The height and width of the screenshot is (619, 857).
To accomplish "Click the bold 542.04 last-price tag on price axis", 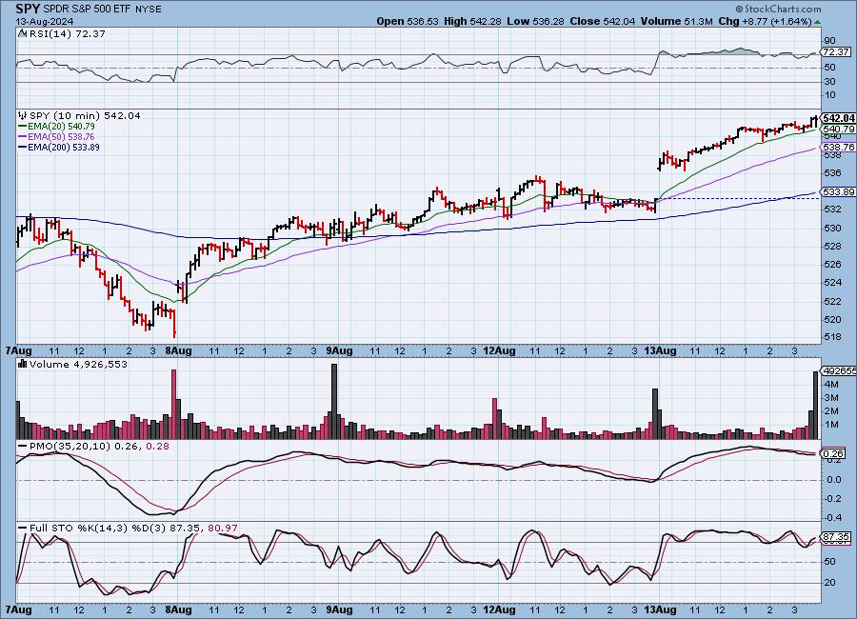I will 838,118.
